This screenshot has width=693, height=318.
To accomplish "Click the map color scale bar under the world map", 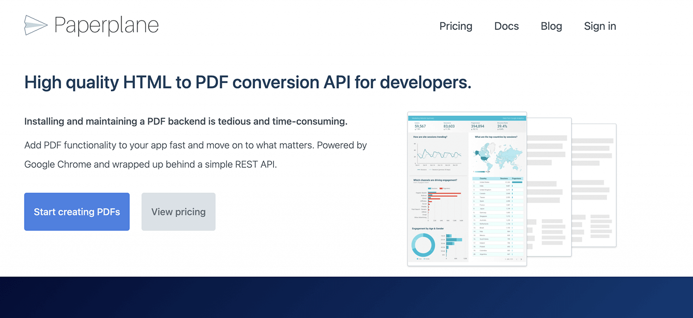I will click(480, 171).
